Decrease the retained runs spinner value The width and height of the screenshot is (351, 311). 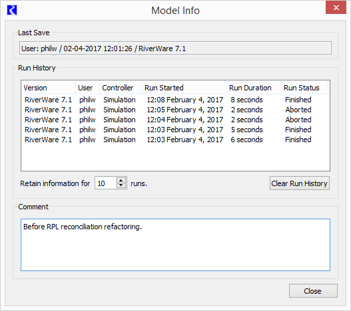click(x=121, y=185)
